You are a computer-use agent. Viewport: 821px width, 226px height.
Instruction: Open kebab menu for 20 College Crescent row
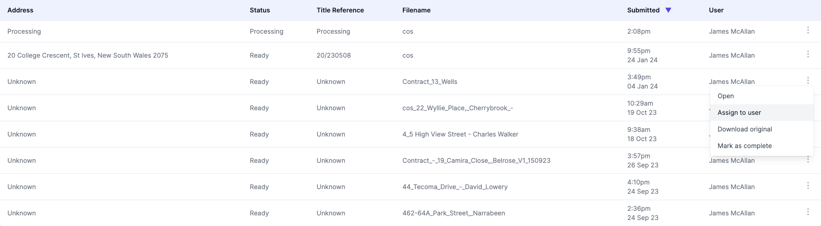808,54
